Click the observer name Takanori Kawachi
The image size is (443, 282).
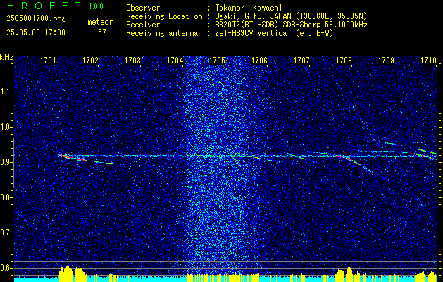(249, 8)
